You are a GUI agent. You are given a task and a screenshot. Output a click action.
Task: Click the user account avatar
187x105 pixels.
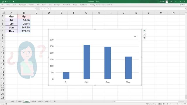[x=167, y=2]
